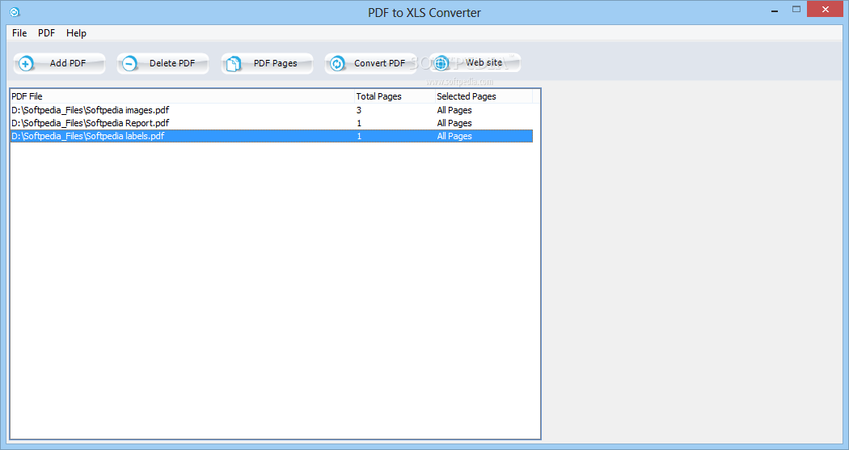Open the Help menu

[76, 33]
